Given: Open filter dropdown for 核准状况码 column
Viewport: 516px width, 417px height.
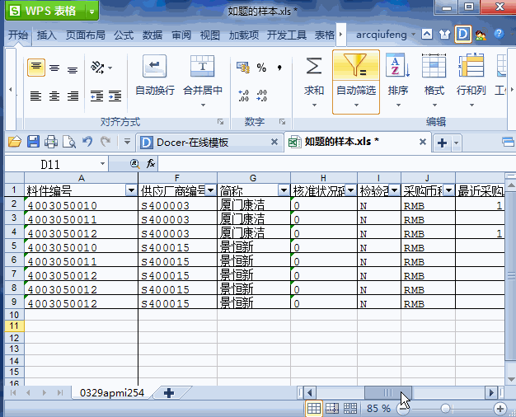Looking at the screenshot, I should coord(351,190).
